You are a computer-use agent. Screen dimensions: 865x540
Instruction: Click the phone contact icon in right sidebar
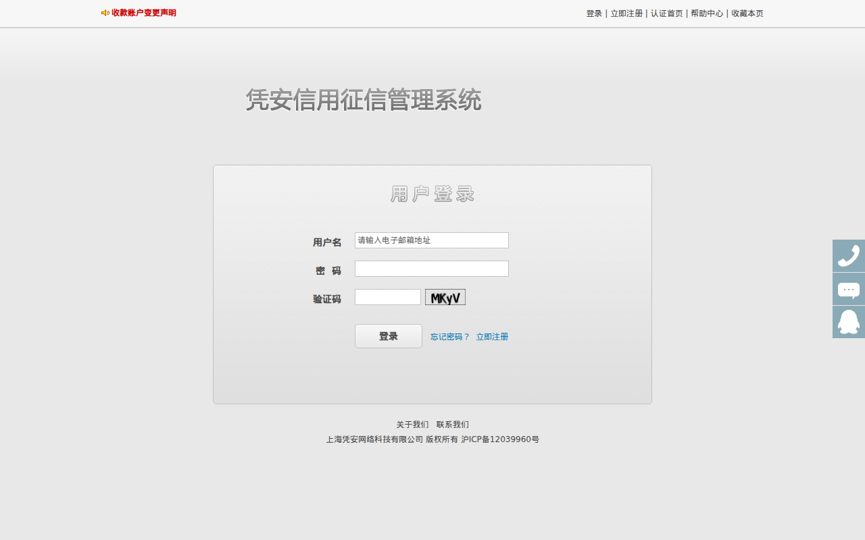[x=849, y=255]
